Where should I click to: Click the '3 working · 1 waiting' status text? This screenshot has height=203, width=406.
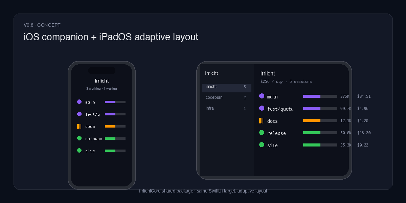click(101, 89)
